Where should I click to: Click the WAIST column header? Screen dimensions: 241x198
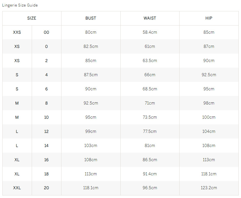click(x=150, y=18)
